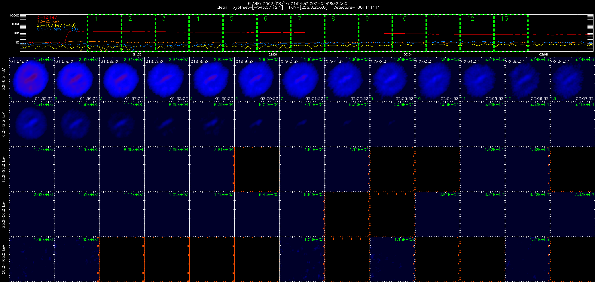Click the '02:08' time axis label
The image size is (595, 282).
pos(543,55)
